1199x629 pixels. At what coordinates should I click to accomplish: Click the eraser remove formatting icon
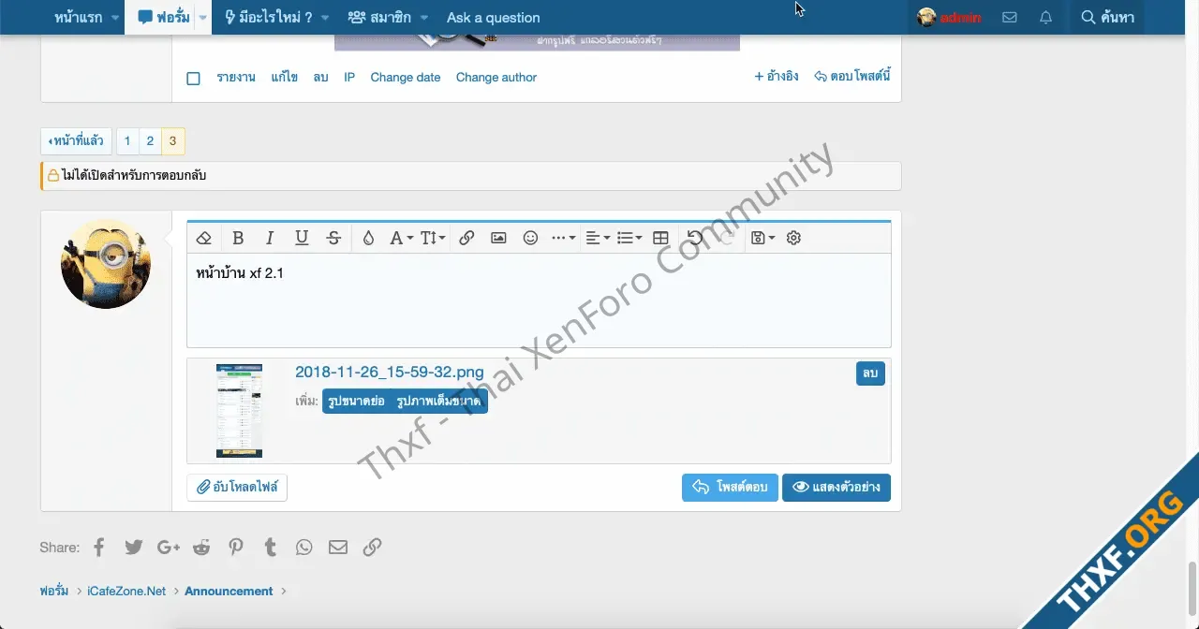[x=203, y=238]
